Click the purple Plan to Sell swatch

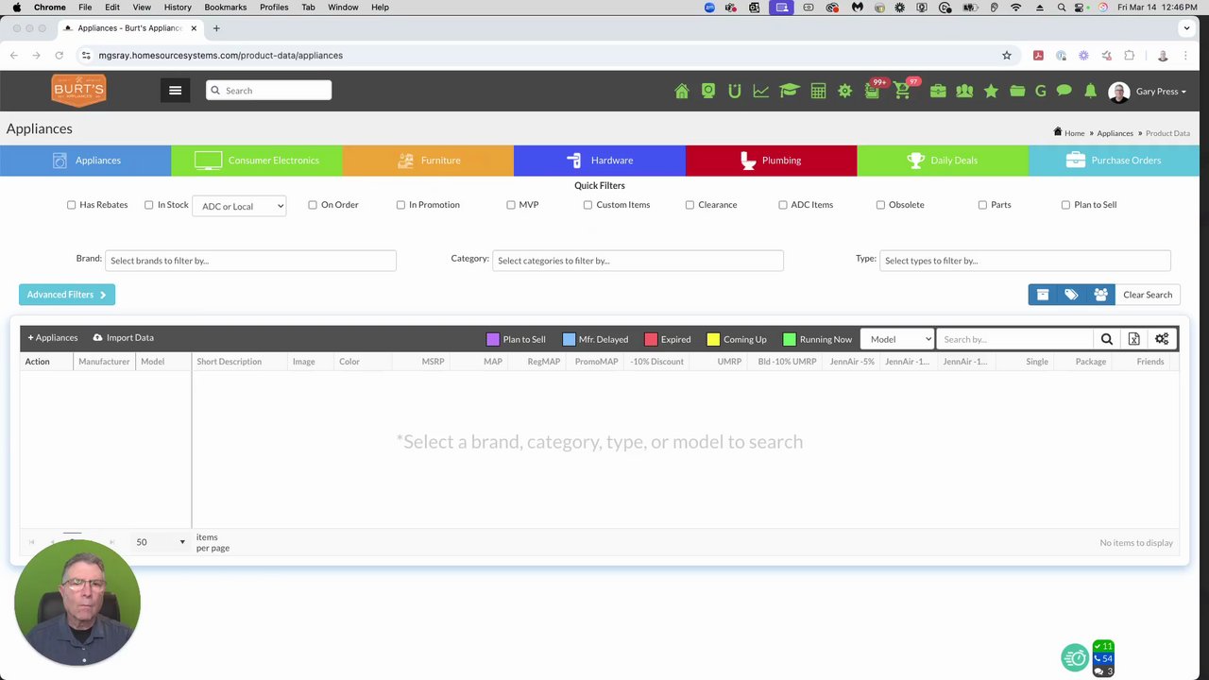(492, 339)
